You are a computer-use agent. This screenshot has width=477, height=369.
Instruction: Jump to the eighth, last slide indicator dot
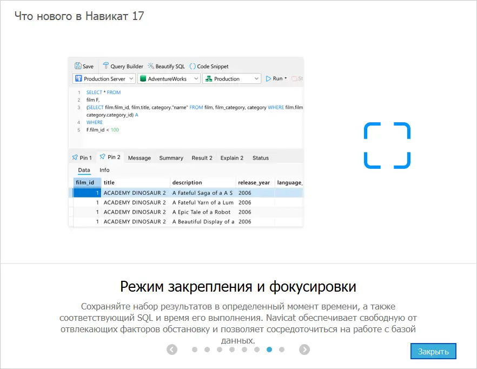[x=282, y=350]
